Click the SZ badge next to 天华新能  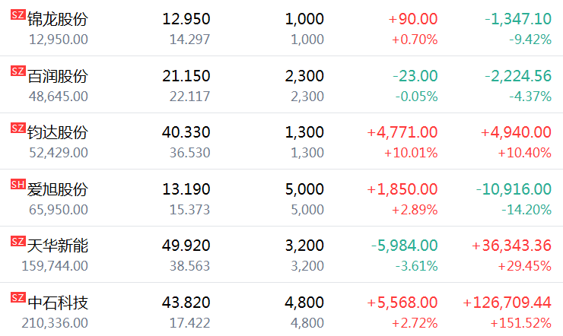point(17,242)
